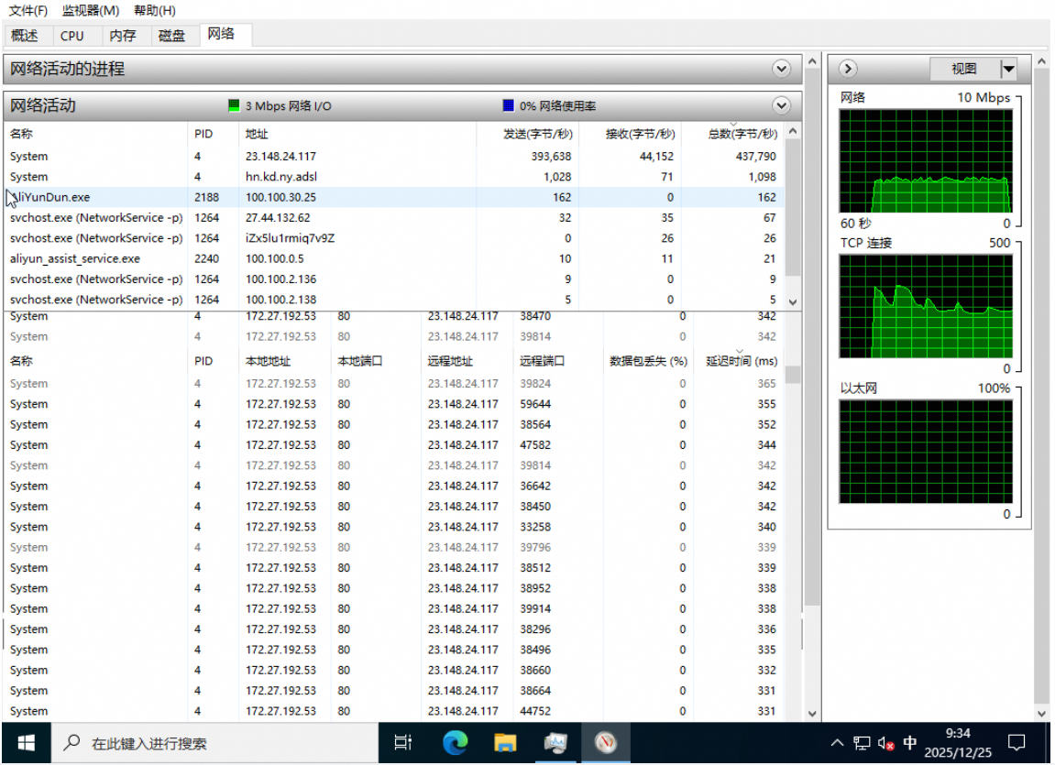The height and width of the screenshot is (765, 1055).
Task: Open the notification center icon
Action: (1017, 742)
